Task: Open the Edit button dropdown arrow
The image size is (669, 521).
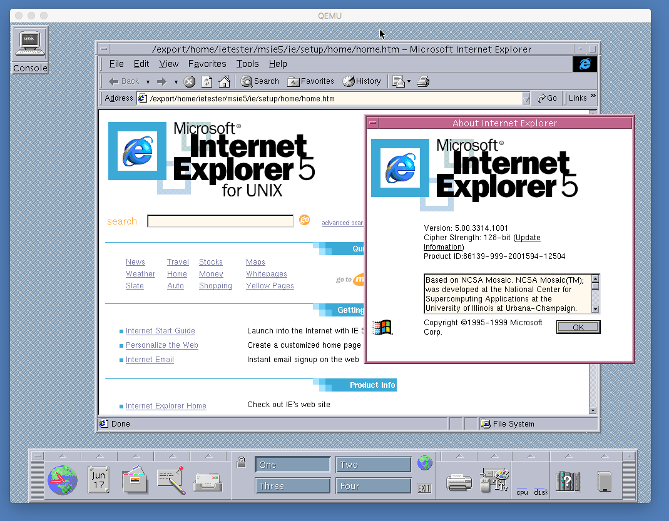Action: coord(409,81)
